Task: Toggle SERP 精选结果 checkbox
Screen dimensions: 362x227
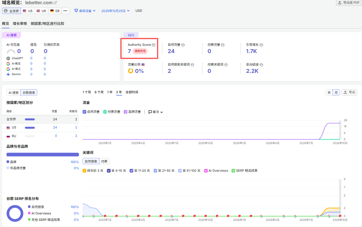Action: coord(233,171)
